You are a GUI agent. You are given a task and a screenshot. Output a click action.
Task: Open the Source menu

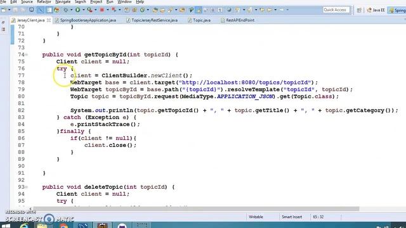[x=27, y=2]
